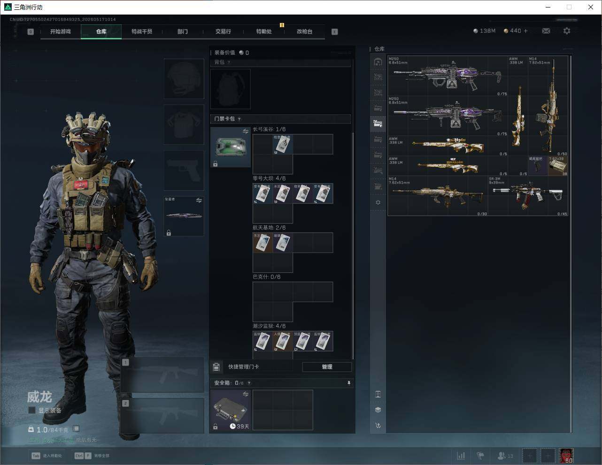Image resolution: width=602 pixels, height=465 pixels.
Task: Switch to the 开始游戏 tab
Action: click(x=61, y=31)
